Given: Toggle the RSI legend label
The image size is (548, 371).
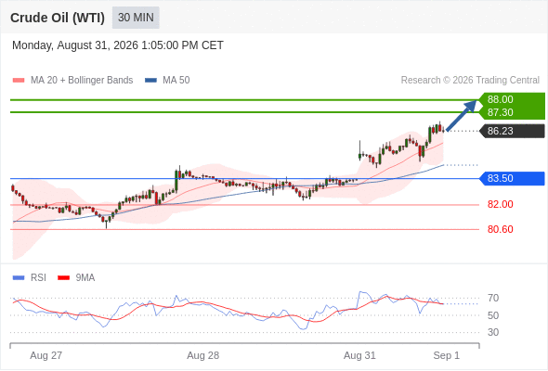Looking at the screenshot, I should coord(38,278).
